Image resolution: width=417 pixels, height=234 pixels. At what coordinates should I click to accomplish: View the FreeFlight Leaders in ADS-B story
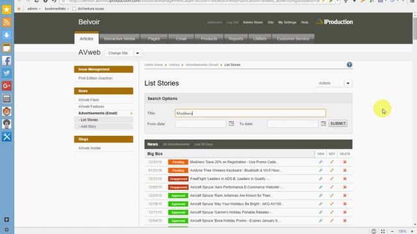[x=321, y=179]
